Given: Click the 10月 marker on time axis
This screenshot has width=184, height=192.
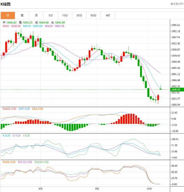Looking at the screenshot, I should (x=149, y=189).
